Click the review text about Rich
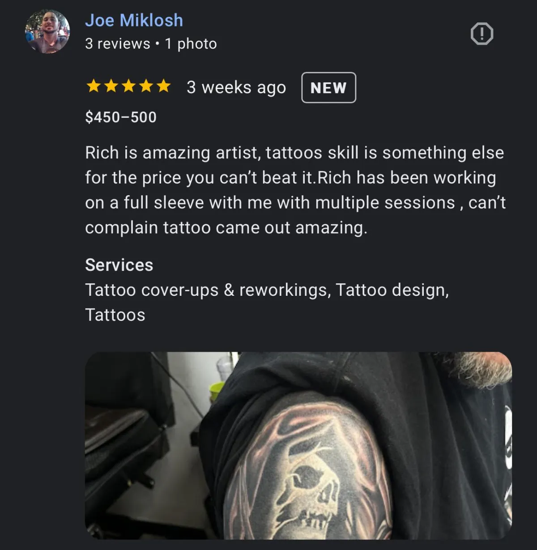Viewport: 537px width, 550px height. 295,190
